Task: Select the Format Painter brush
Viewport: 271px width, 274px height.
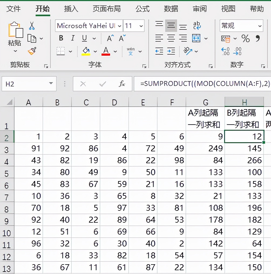Action: (32, 51)
